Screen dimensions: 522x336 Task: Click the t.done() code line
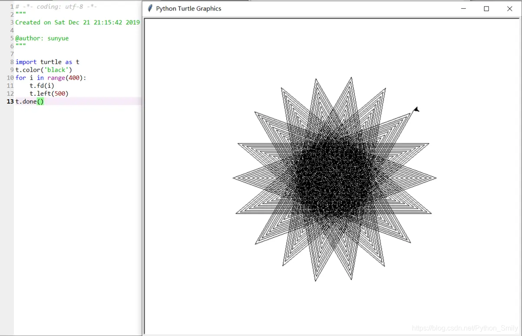coord(30,101)
